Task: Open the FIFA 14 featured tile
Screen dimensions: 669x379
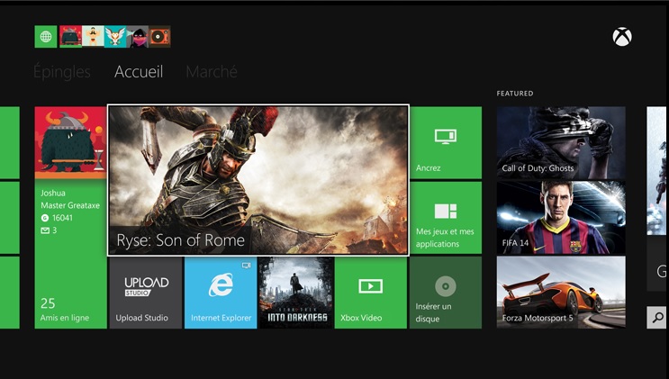Action: point(561,218)
